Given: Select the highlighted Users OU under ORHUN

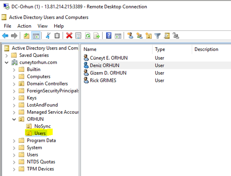Looking at the screenshot, I should [40, 133].
